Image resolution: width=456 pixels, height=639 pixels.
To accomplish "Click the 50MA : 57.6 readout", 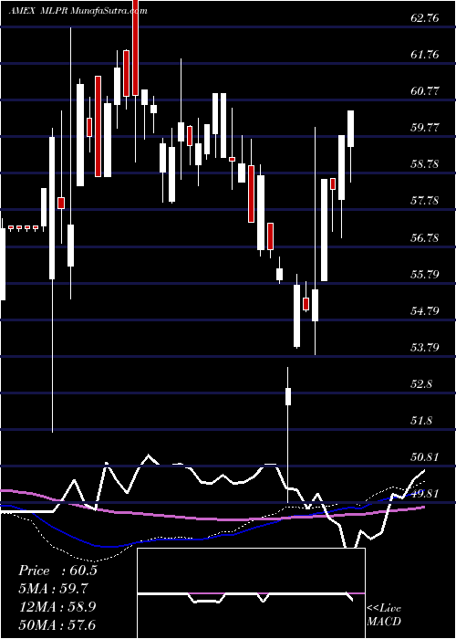I will click(x=57, y=624).
